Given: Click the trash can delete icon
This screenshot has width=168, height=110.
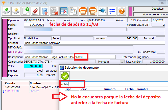Looking at the screenshot, I should (x=45, y=11).
